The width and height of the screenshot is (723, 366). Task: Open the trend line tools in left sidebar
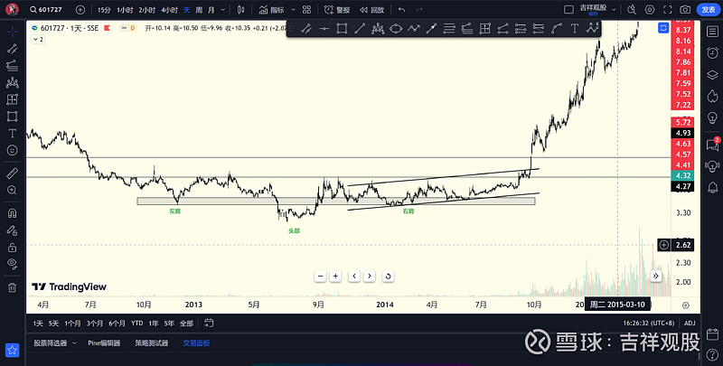coord(13,49)
